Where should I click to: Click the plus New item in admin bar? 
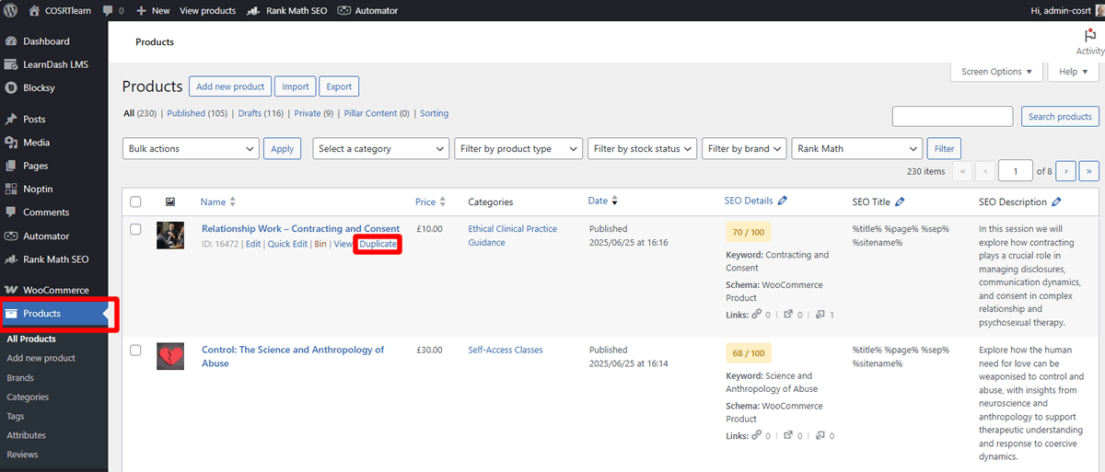click(x=153, y=11)
